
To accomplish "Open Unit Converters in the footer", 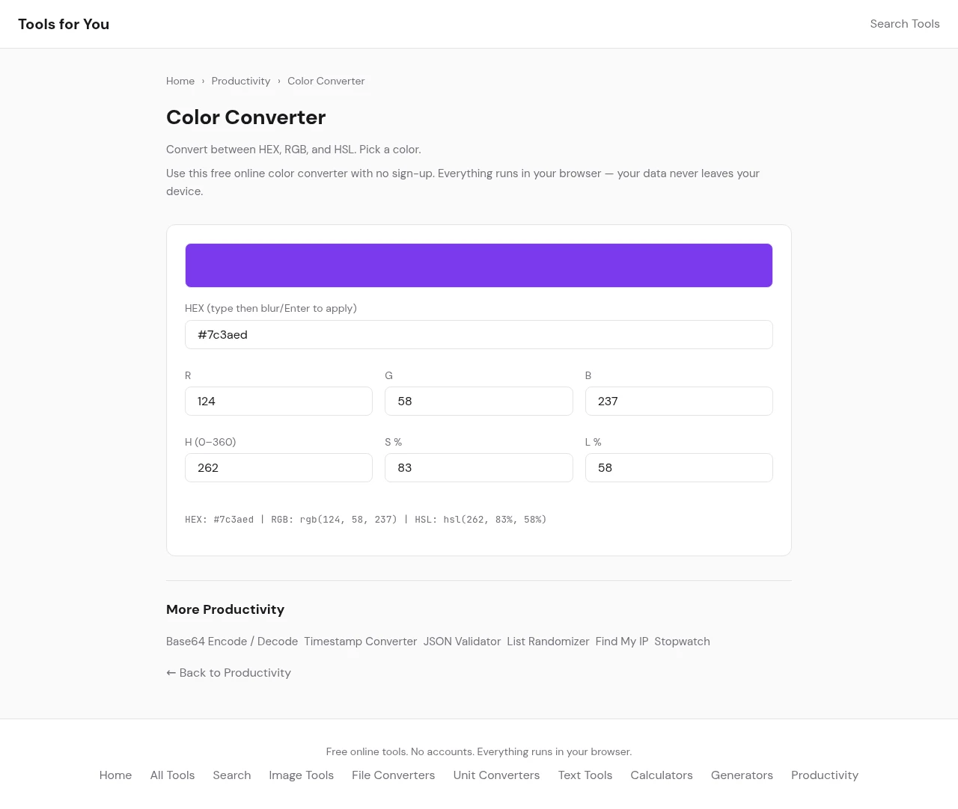I will pos(496,775).
